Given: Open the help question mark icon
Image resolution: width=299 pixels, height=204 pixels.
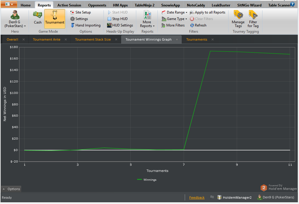Looking at the screenshot, I should coord(292,4).
